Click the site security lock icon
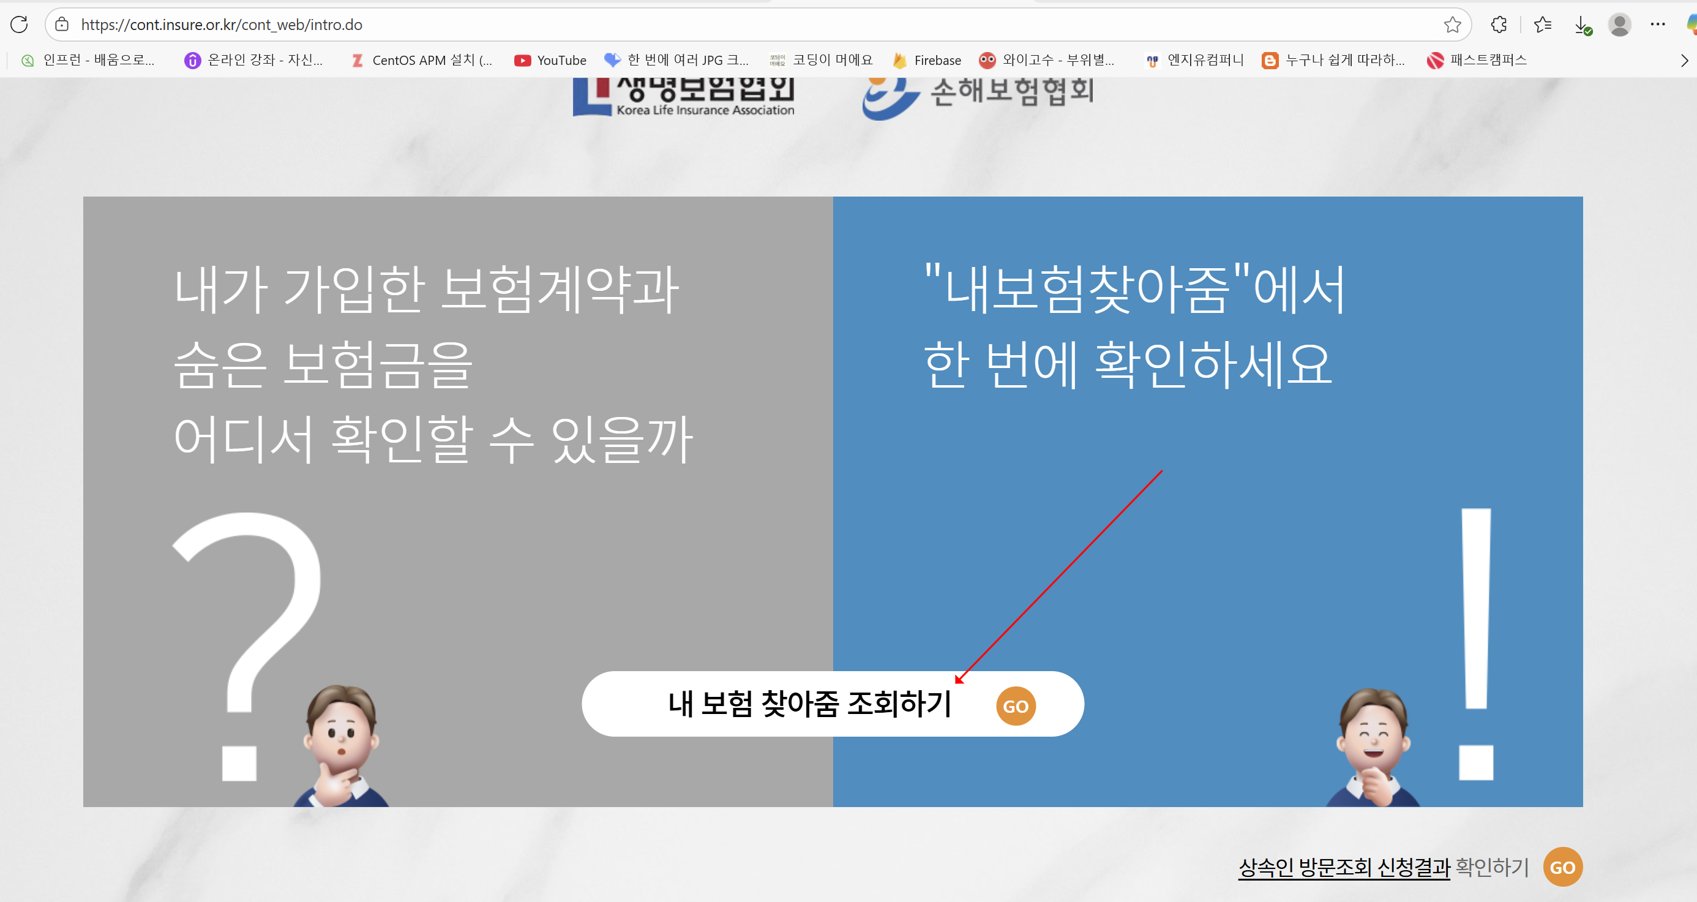 tap(62, 24)
